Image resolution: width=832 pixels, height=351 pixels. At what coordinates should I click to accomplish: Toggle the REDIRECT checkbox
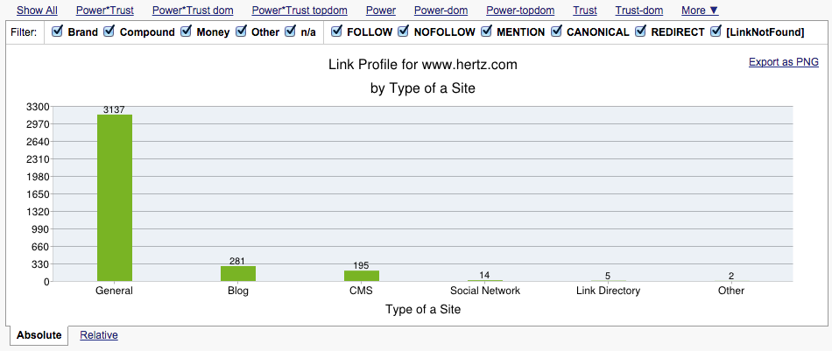point(640,32)
